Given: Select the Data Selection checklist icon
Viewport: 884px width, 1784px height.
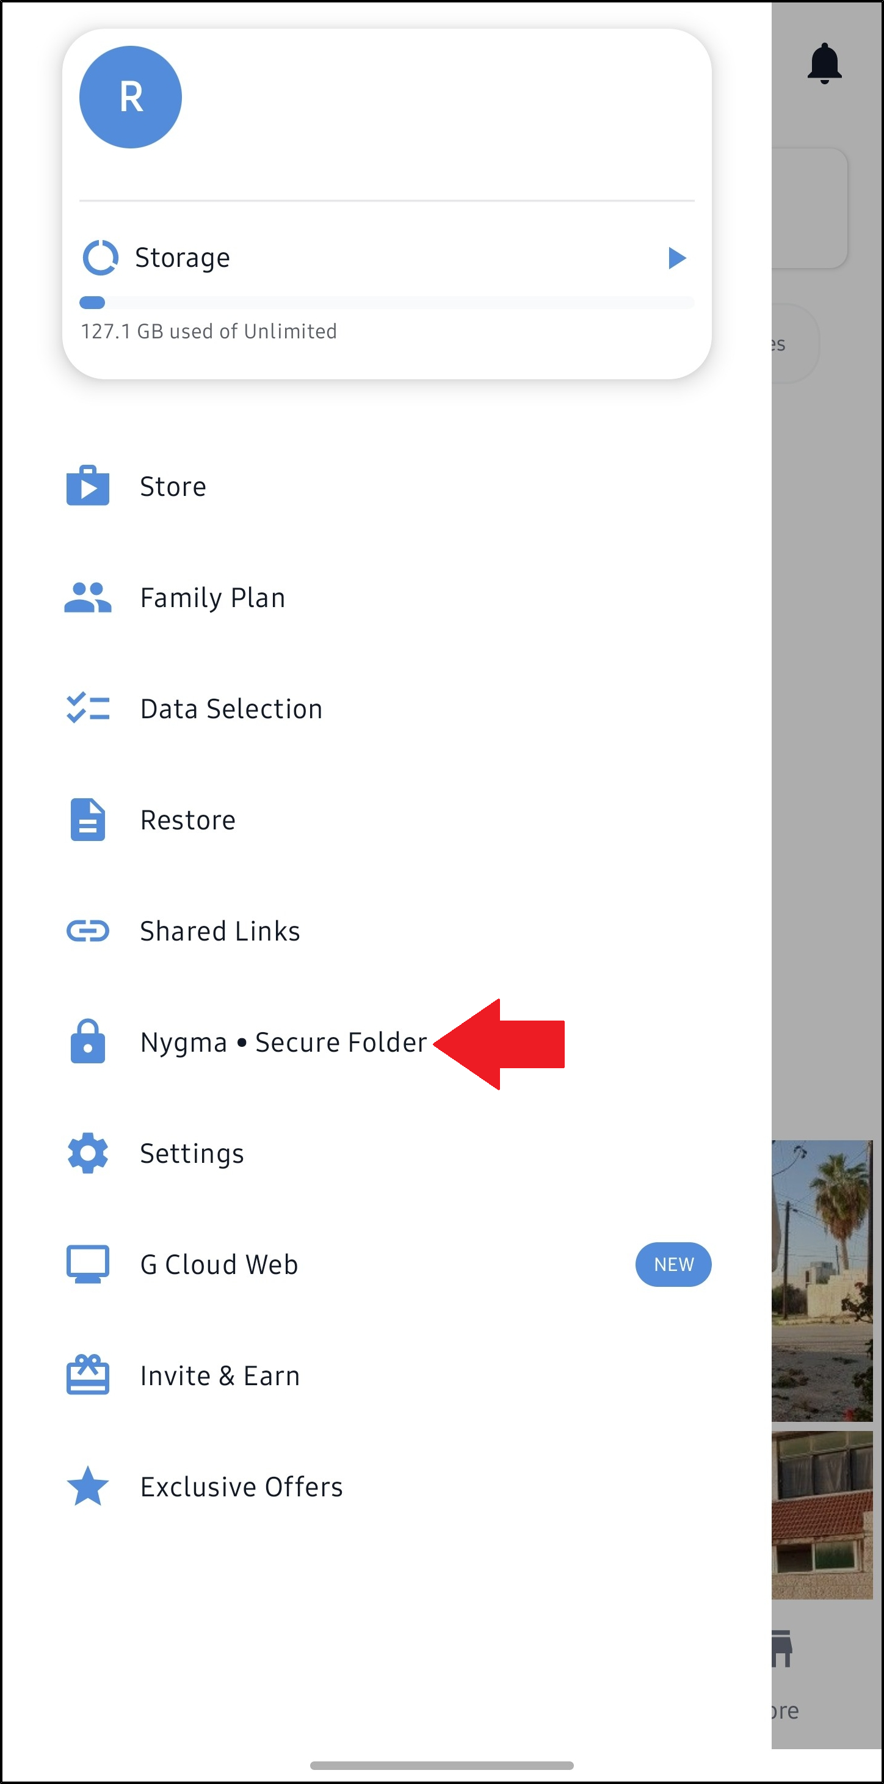Looking at the screenshot, I should click(x=88, y=708).
